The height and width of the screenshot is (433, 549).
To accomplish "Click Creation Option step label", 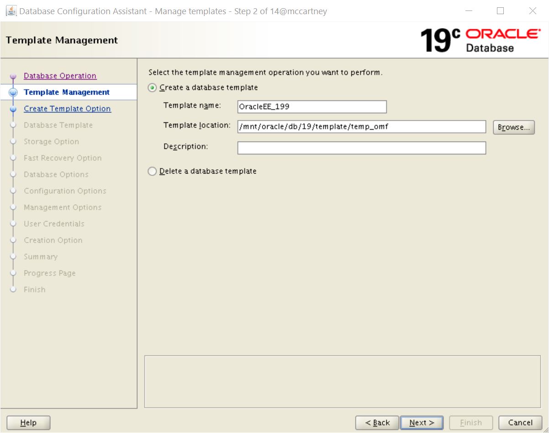I will (53, 240).
